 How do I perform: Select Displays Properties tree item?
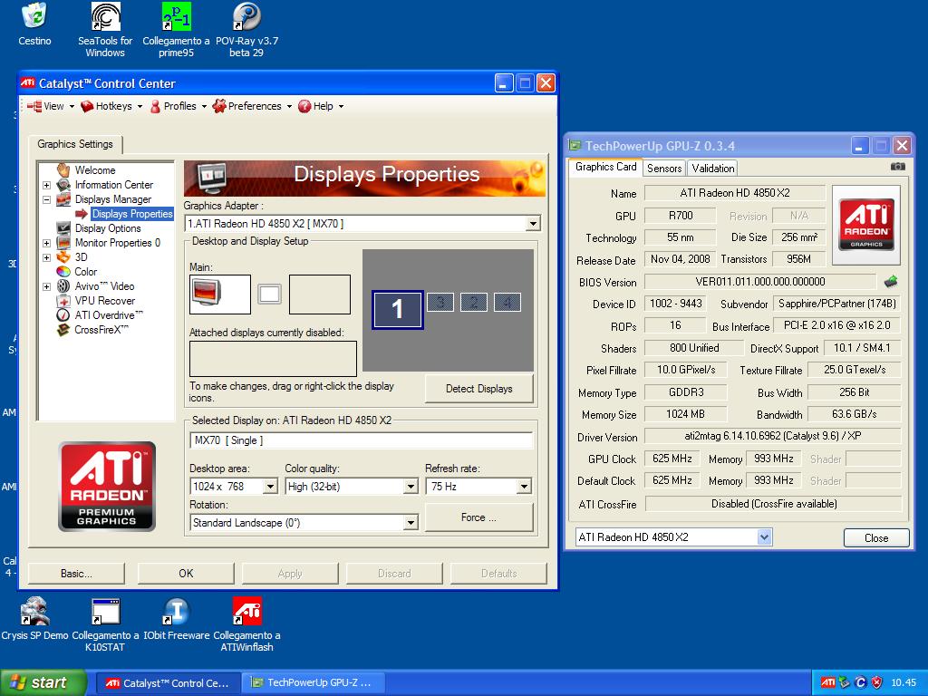(x=132, y=214)
